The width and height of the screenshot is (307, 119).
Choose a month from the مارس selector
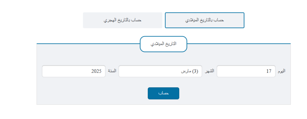160,71
